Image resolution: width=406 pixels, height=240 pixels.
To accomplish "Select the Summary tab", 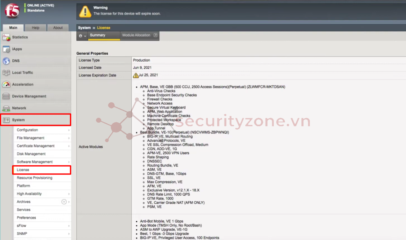I will [104, 35].
